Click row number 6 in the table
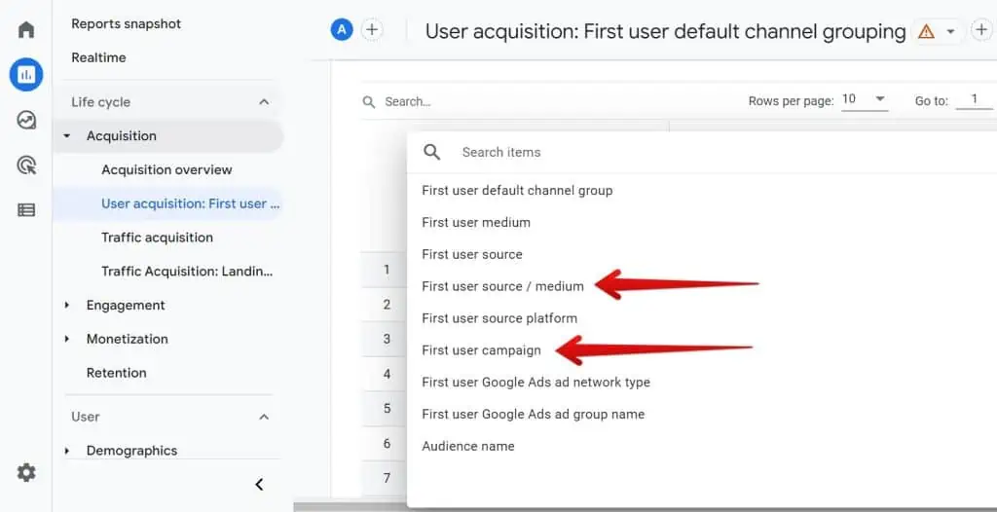The height and width of the screenshot is (512, 997). pyautogui.click(x=387, y=443)
